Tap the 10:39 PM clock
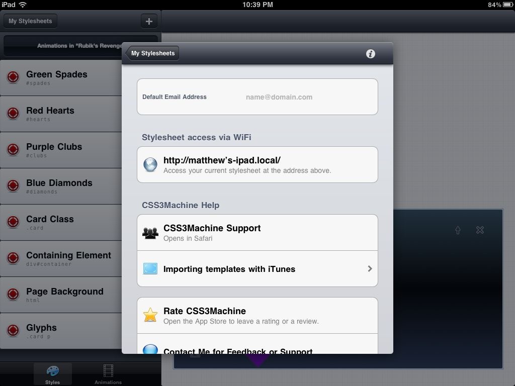515x386 pixels. coord(257,5)
